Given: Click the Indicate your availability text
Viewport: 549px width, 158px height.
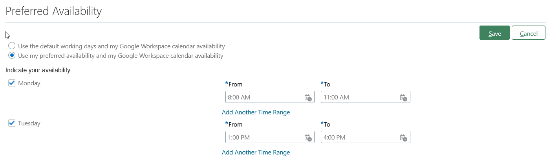Looking at the screenshot, I should pos(38,70).
